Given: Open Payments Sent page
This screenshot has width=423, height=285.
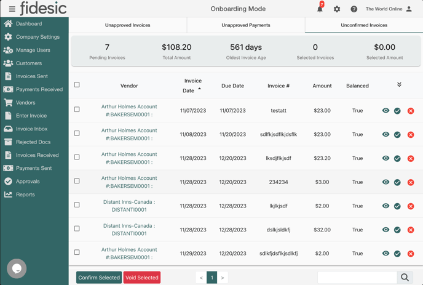Looking at the screenshot, I should tap(34, 168).
